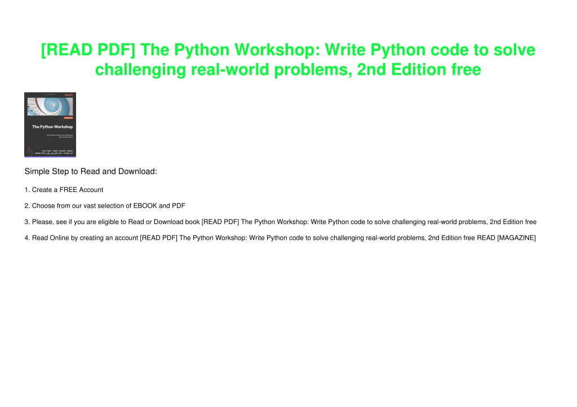
Task: Click the cover subtitle small text
Action: click(x=60, y=136)
